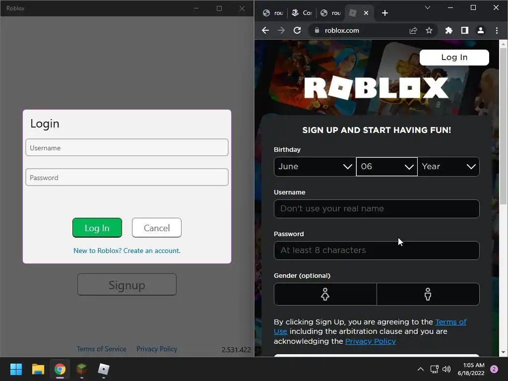508x381 pixels.
Task: Open the Roblox app from the taskbar
Action: 103,369
